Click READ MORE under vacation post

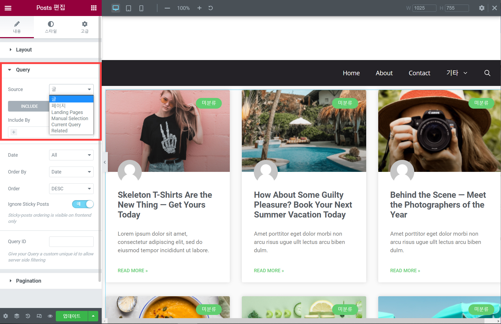click(269, 271)
